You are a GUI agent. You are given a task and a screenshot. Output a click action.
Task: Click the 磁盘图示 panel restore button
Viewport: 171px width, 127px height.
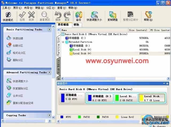167,84
